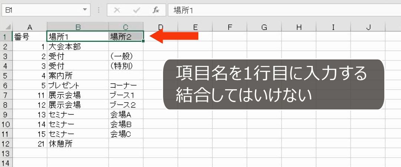Click cell containing 大会本部
Viewport: 401px width, 167px height.
coord(78,46)
